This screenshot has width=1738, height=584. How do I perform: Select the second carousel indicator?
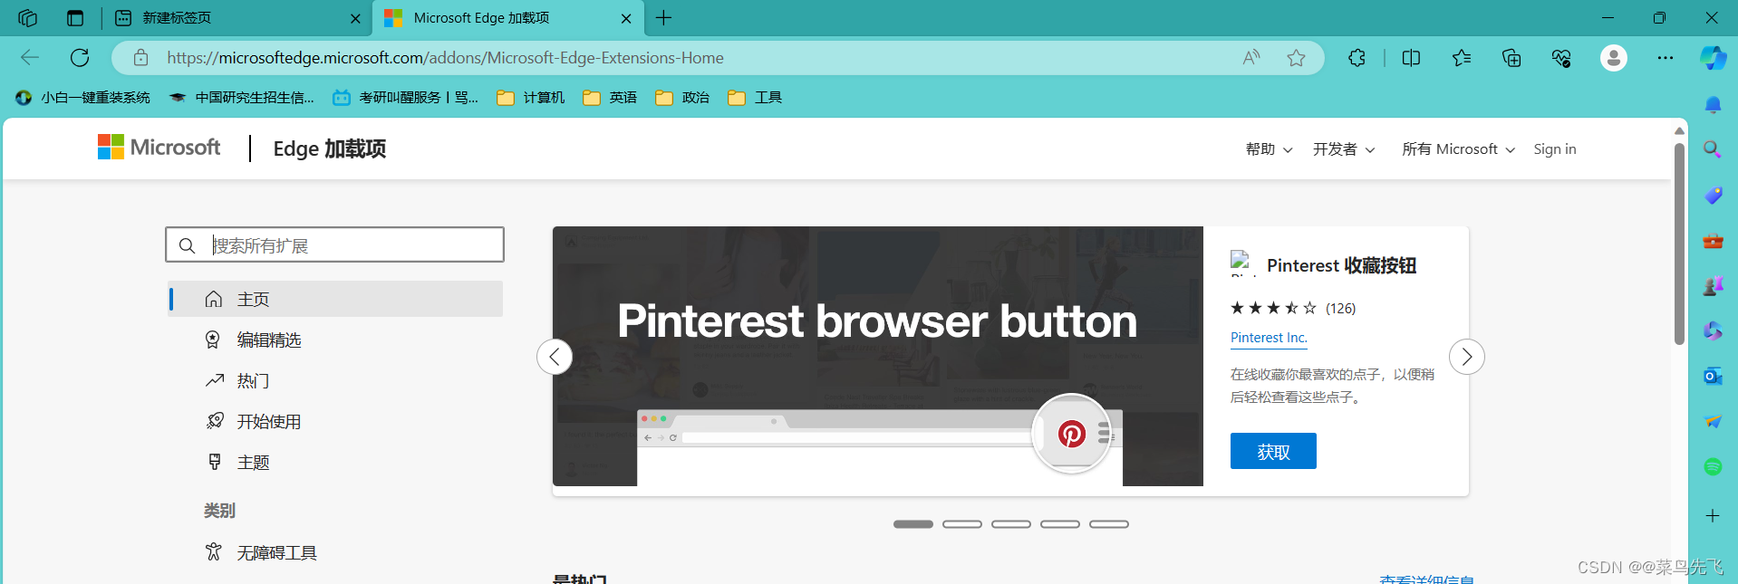click(962, 524)
